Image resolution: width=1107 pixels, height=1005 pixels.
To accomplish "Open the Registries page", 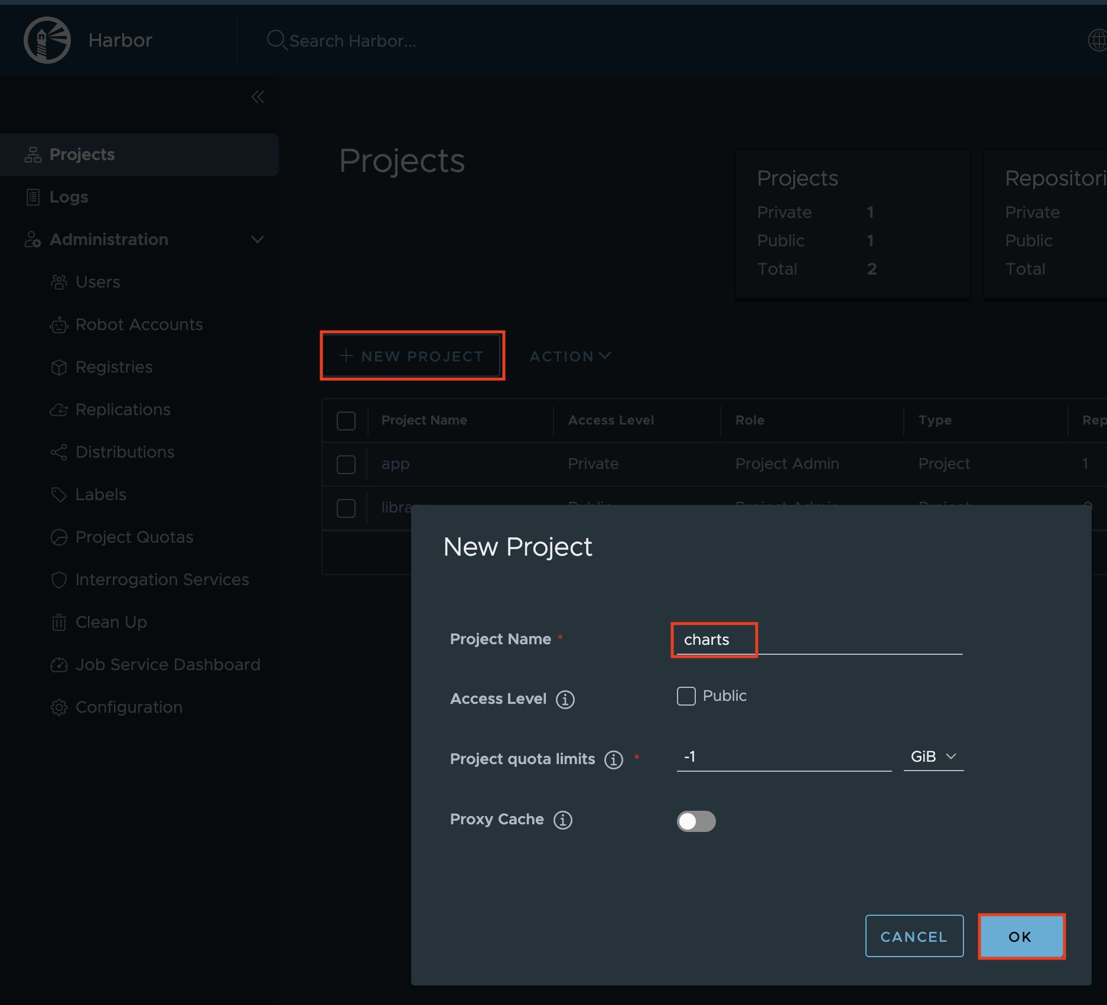I will 114,367.
